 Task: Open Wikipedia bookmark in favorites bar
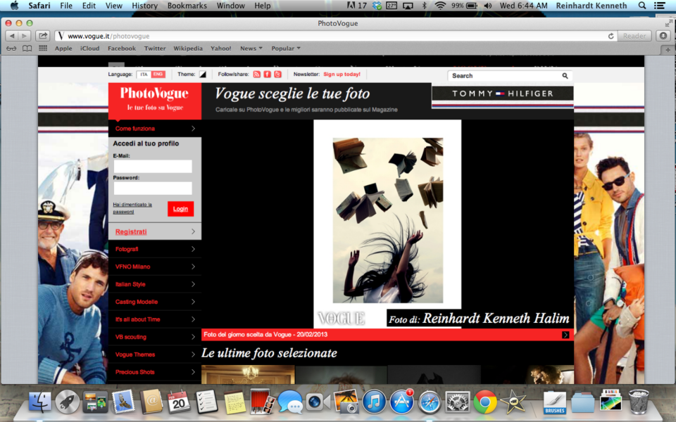tap(188, 49)
